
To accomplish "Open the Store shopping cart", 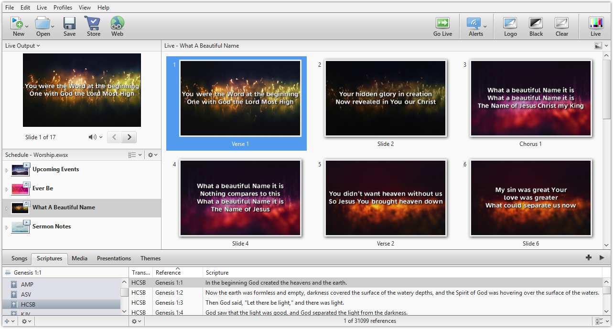I will click(93, 23).
